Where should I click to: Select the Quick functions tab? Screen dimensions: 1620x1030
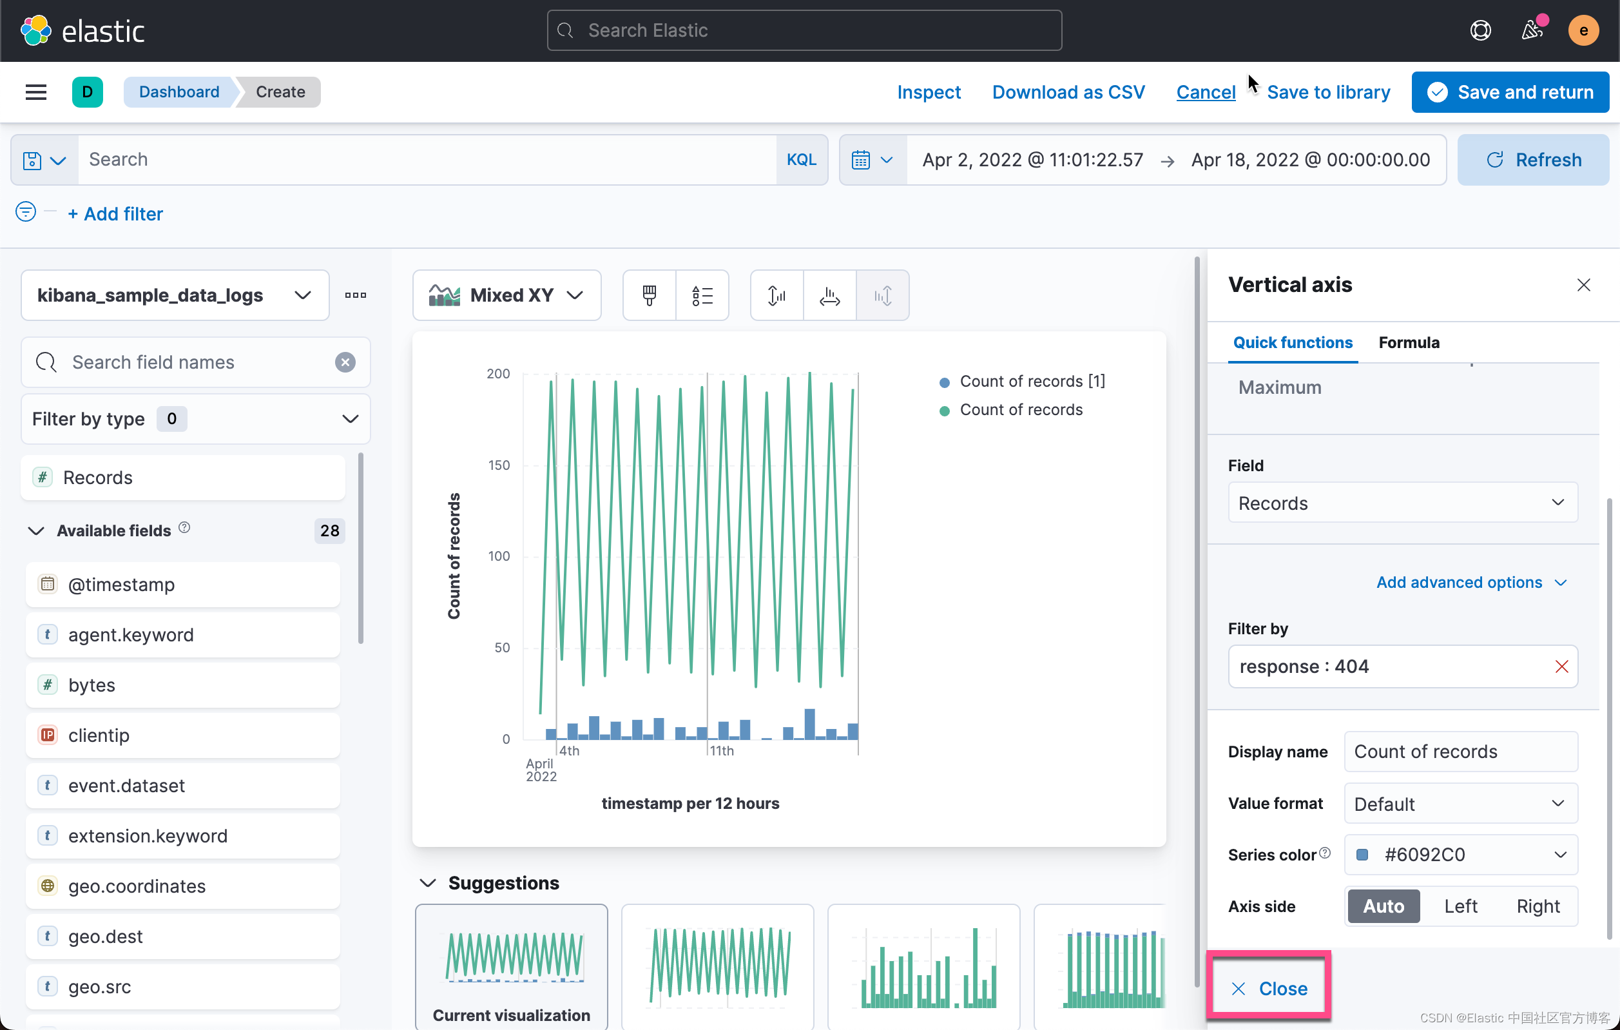click(1293, 342)
